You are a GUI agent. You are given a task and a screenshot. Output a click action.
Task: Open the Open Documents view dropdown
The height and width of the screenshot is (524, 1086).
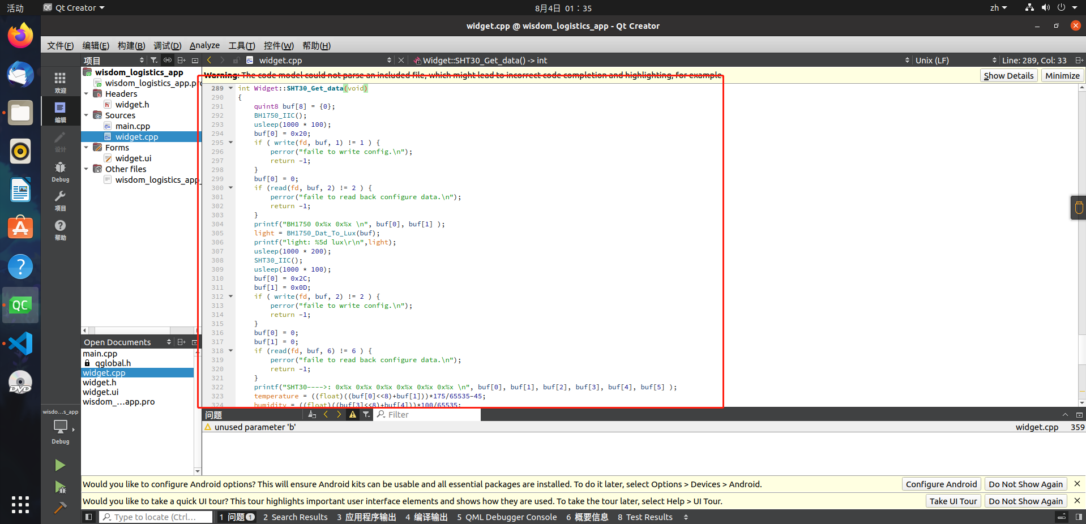(127, 342)
